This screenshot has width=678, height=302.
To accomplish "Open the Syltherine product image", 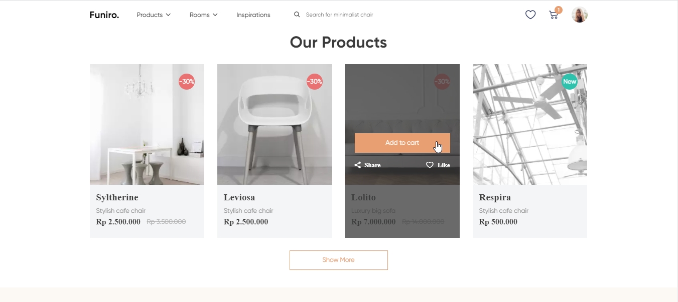I will (147, 124).
